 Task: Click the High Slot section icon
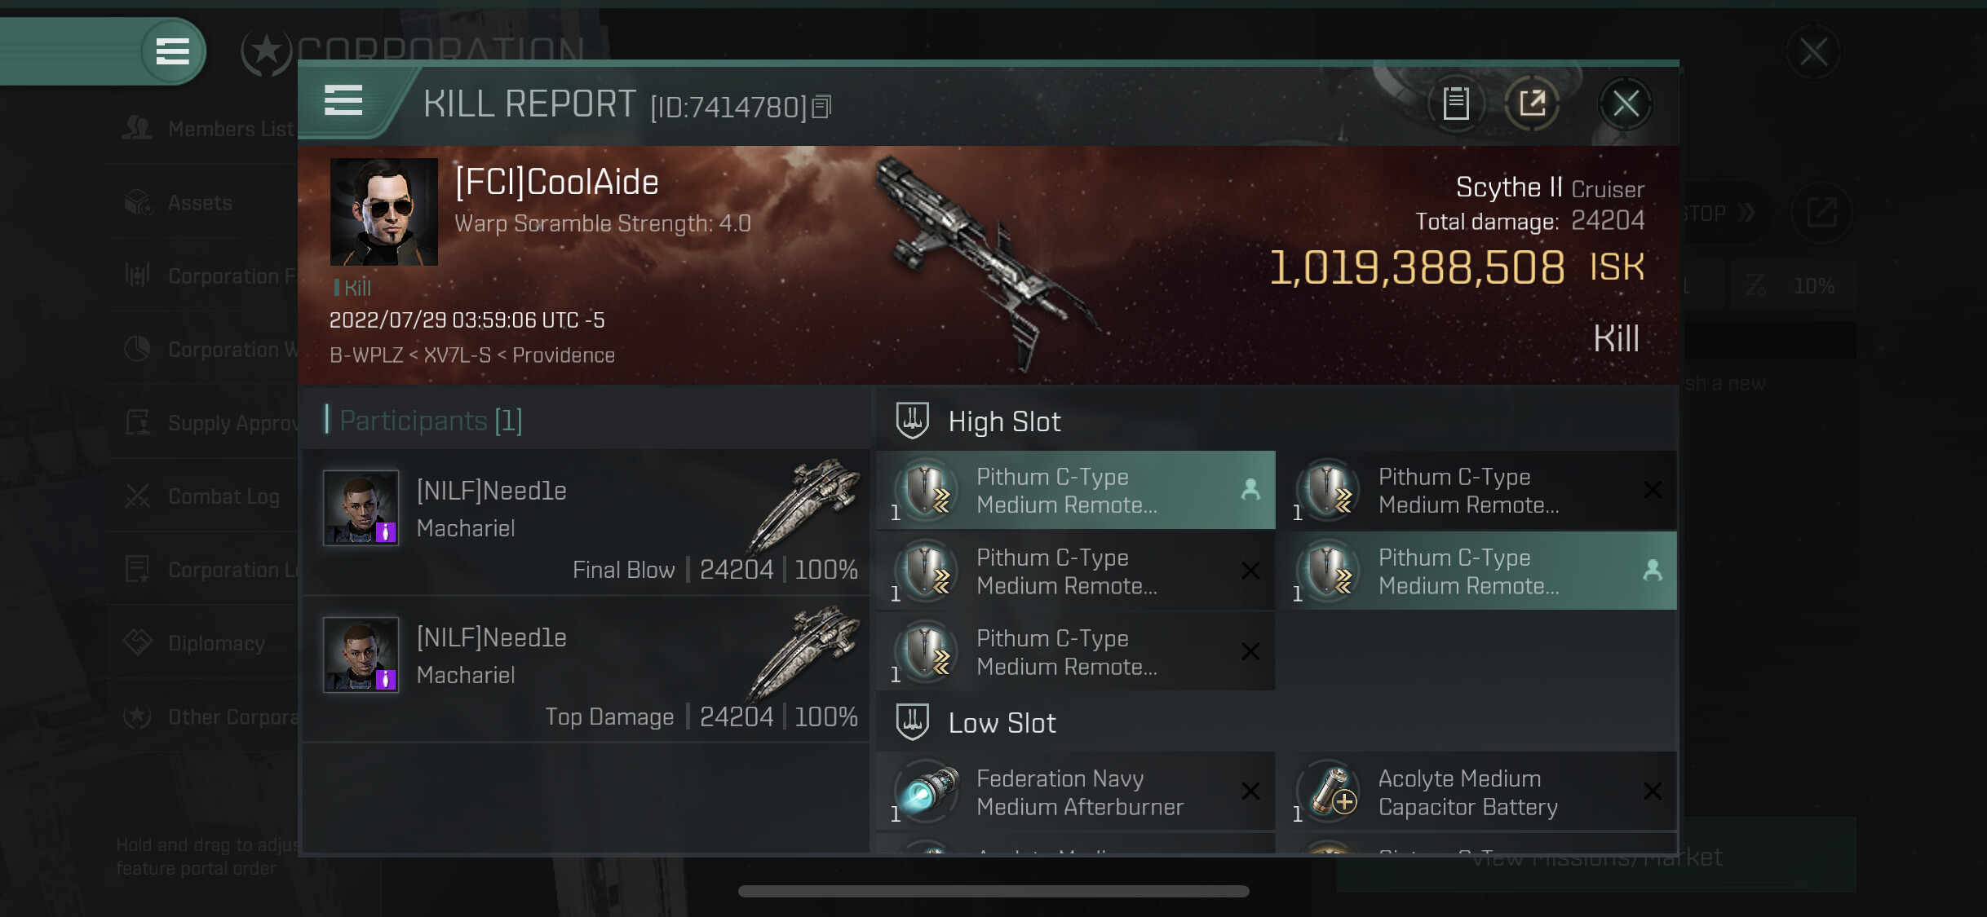pyautogui.click(x=912, y=421)
